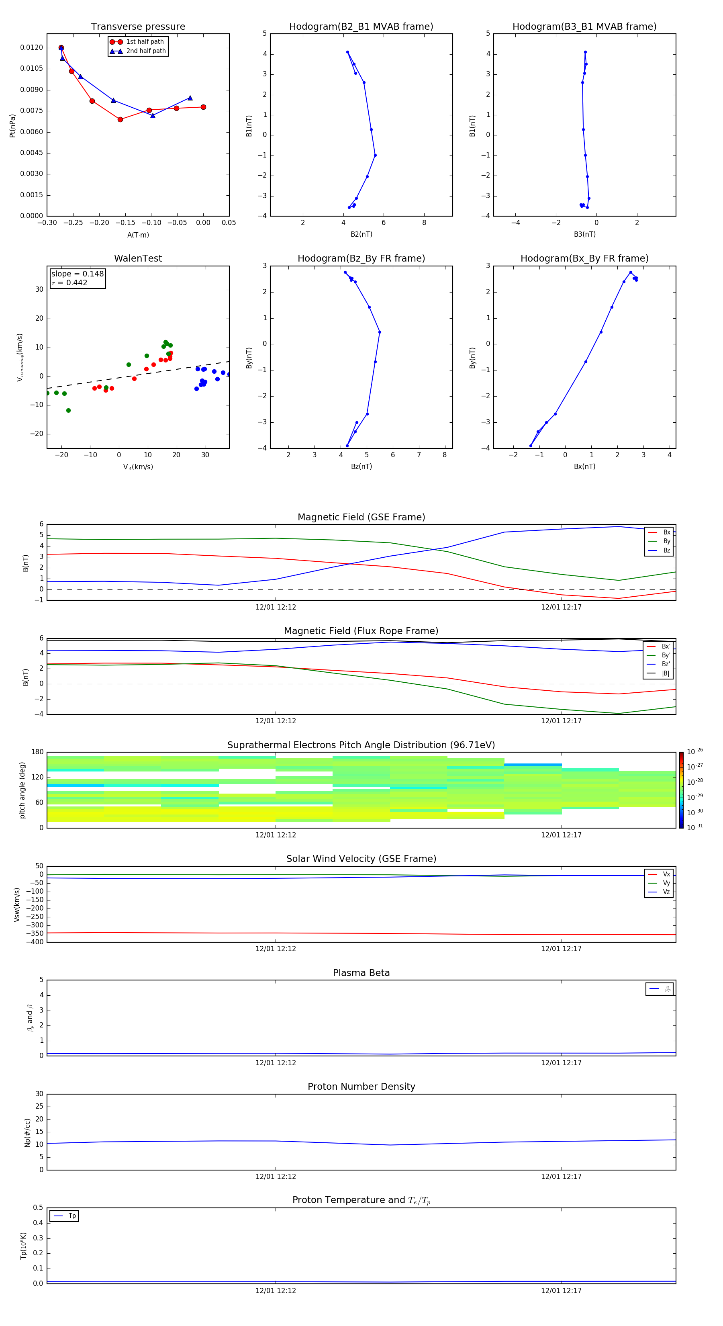Click the −400 tick on the Solar Wind Velocity axis
Viewport: 723px width, 1326px height.
coord(34,942)
